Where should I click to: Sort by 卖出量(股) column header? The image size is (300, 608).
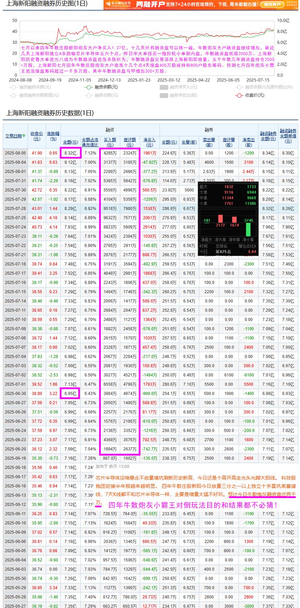209,142
